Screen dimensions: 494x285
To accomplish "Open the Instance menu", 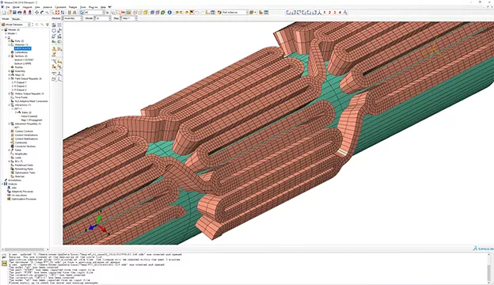I will [47, 7].
